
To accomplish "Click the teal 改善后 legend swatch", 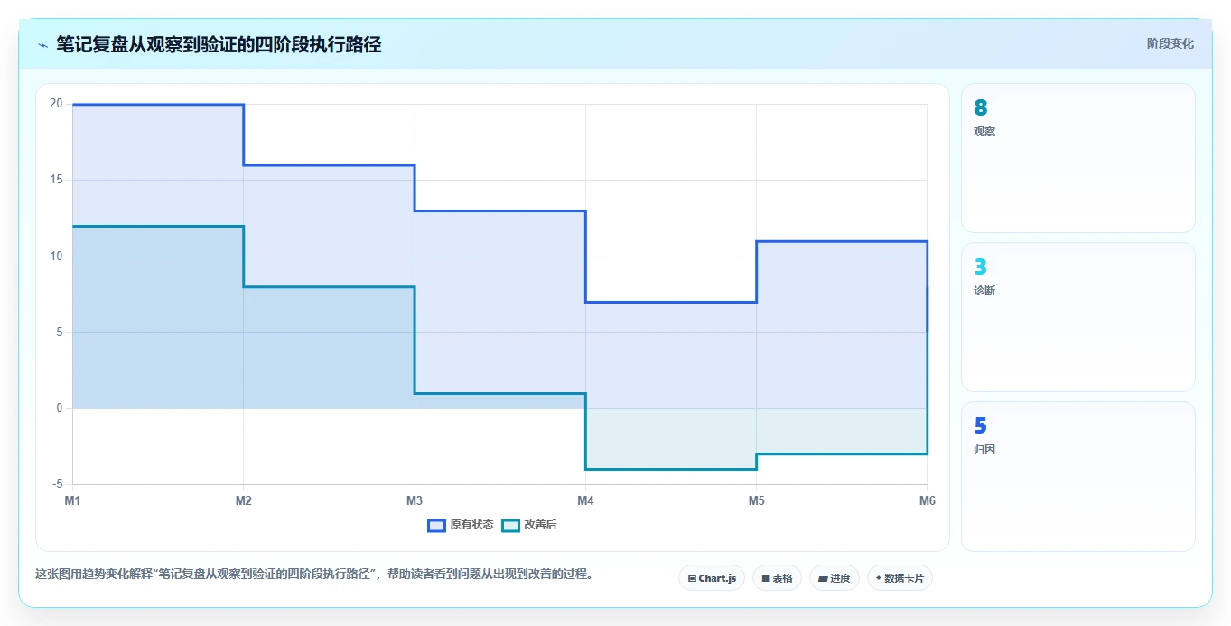I will point(511,525).
